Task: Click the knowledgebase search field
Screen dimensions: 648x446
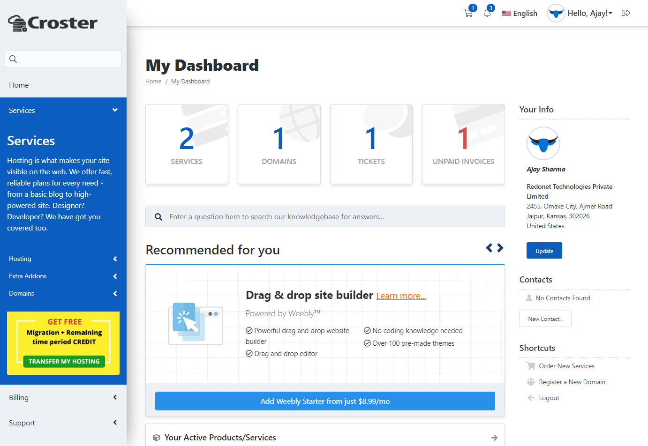Action: (x=328, y=216)
